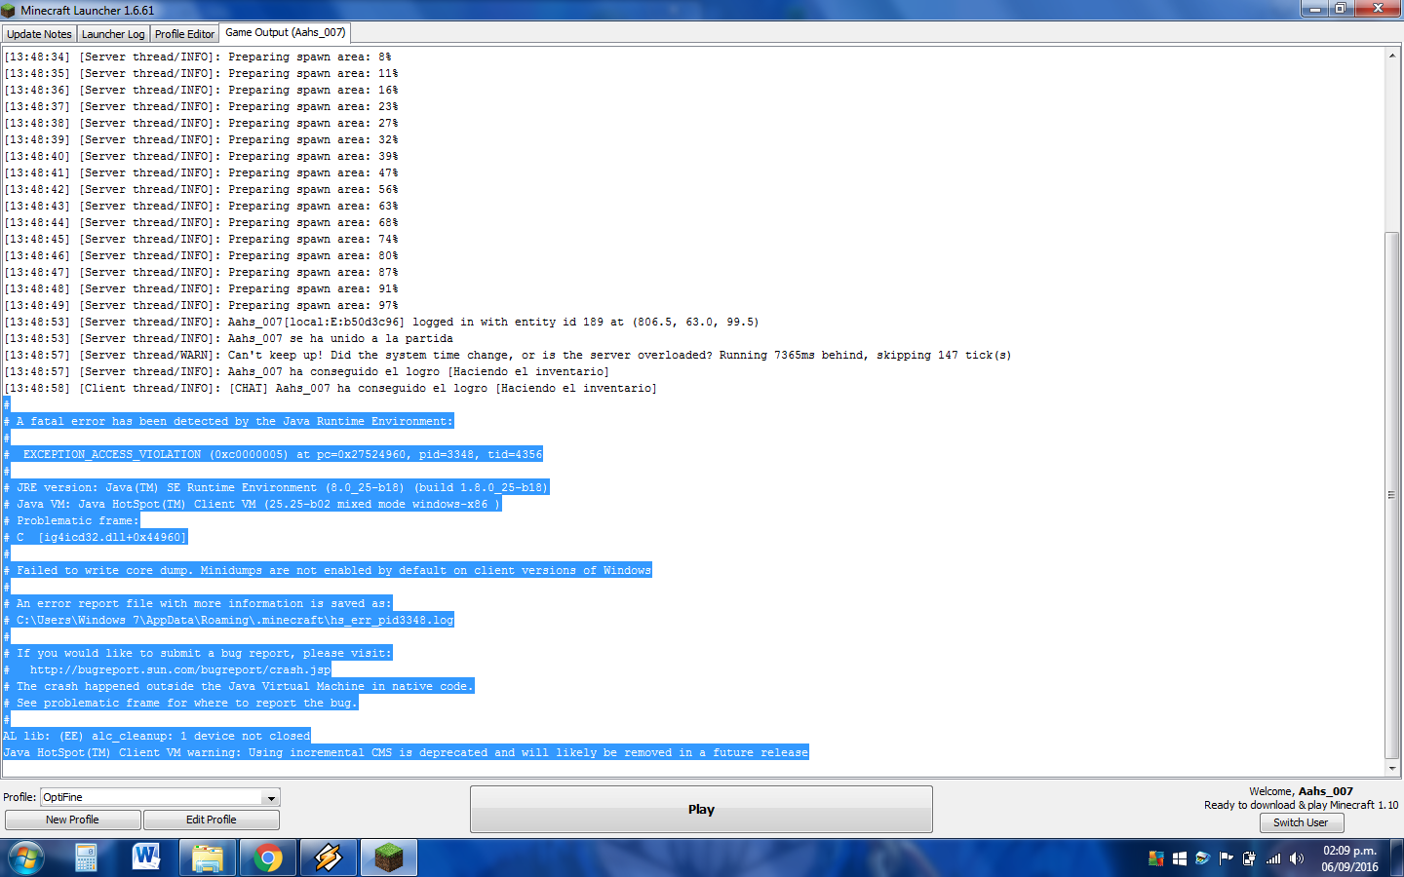Click the game output scrollbar up arrow
This screenshot has width=1404, height=877.
click(1391, 56)
